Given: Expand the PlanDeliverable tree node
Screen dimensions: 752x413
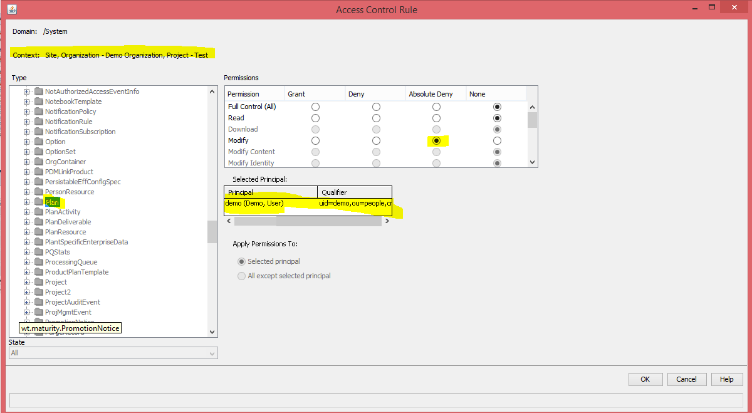Looking at the screenshot, I should 27,222.
